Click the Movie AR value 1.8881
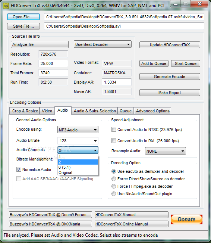Viewport: 211px width, 243px height. tap(117, 91)
